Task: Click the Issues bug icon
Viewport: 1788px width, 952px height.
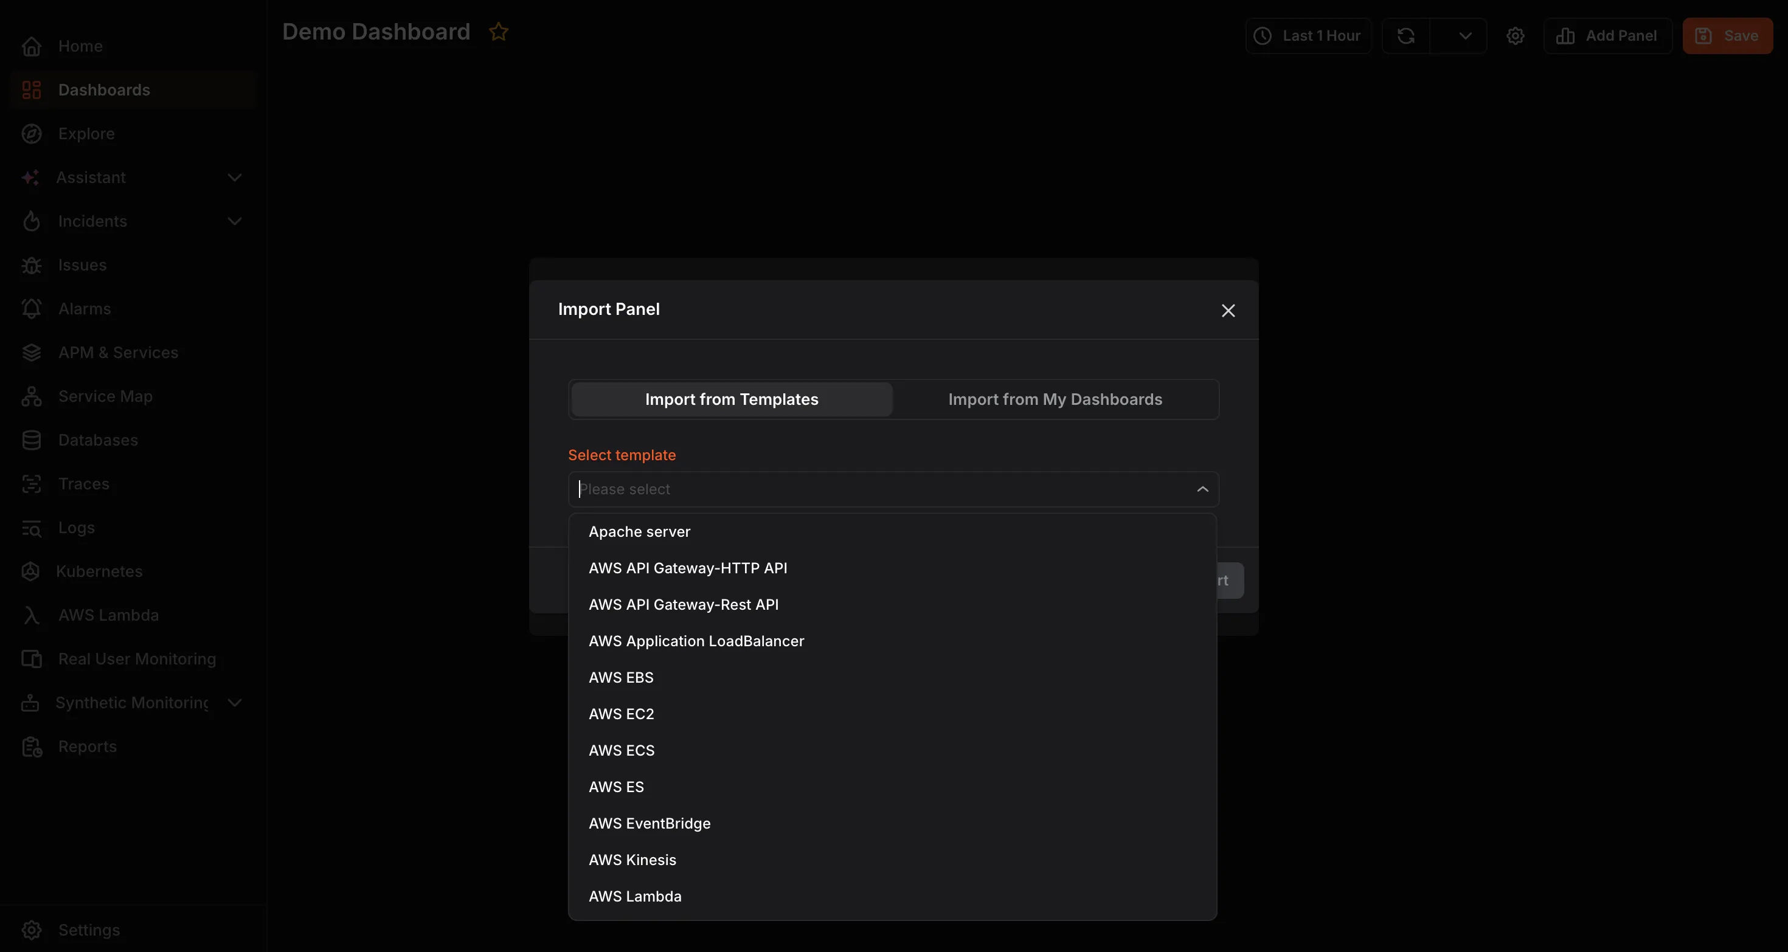Action: (31, 265)
